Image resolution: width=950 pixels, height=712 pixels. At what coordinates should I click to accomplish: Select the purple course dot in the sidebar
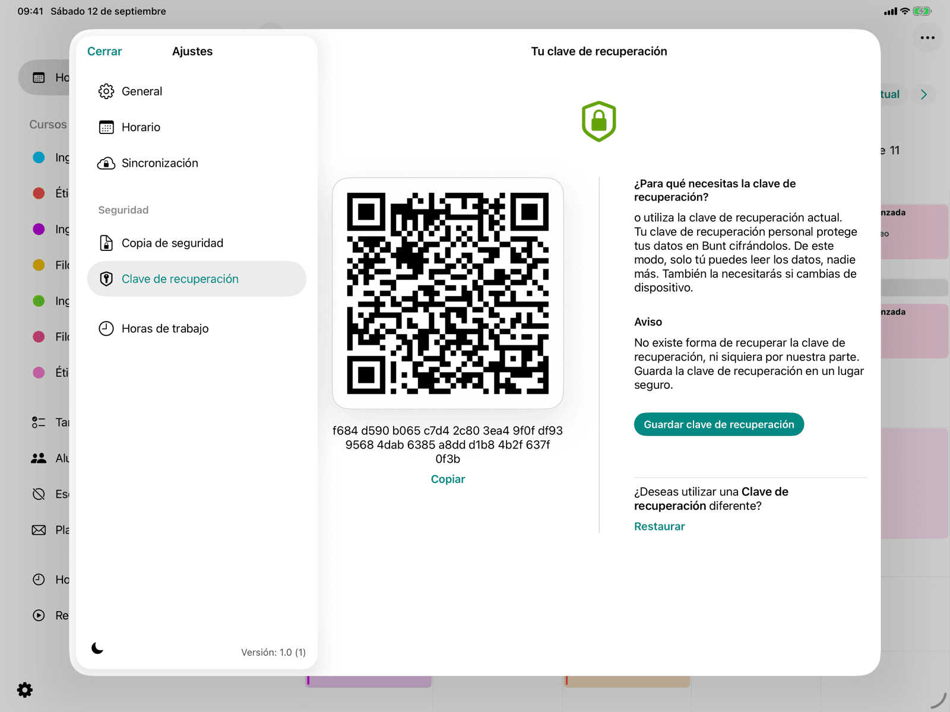point(39,229)
